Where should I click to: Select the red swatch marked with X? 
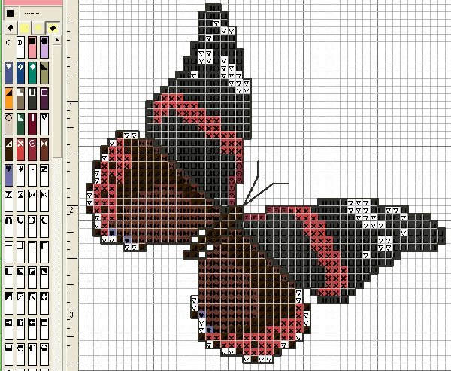point(20,145)
